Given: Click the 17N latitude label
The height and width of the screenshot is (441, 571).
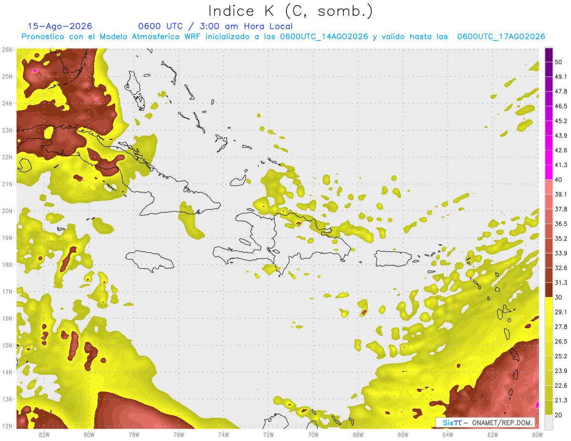Looking at the screenshot, I should [x=7, y=292].
